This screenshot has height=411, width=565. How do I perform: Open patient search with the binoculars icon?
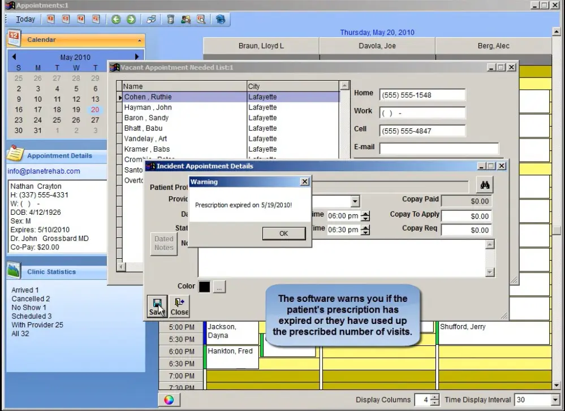click(485, 184)
